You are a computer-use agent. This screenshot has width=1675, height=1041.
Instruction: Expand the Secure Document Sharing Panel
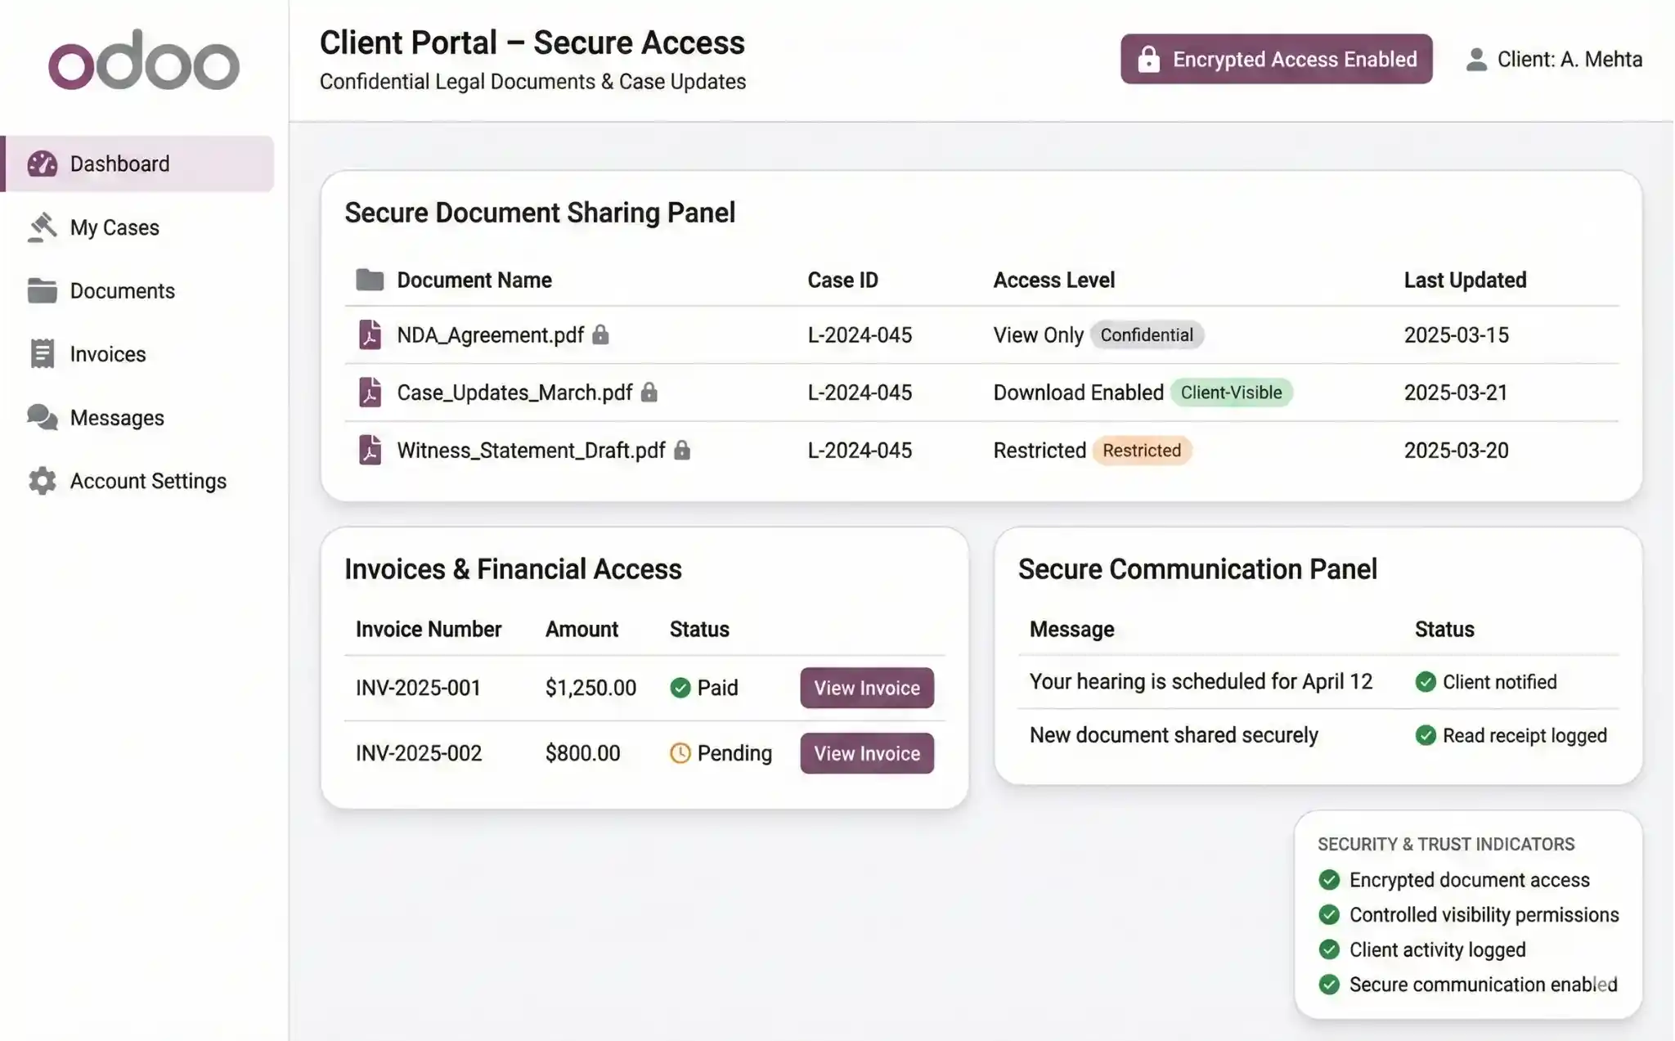click(540, 213)
